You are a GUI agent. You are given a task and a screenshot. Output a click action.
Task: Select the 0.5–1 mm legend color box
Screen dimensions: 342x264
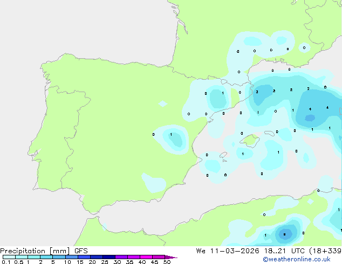22,257
